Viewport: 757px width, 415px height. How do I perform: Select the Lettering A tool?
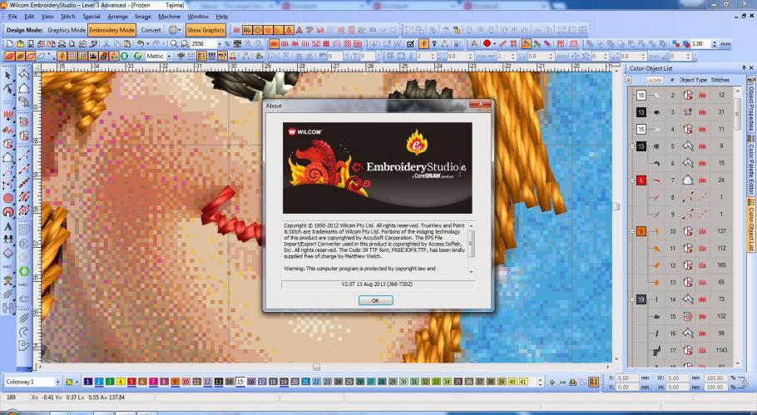coord(8,226)
